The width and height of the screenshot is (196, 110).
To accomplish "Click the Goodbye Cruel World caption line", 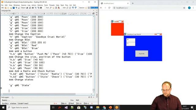I will 37,37.
